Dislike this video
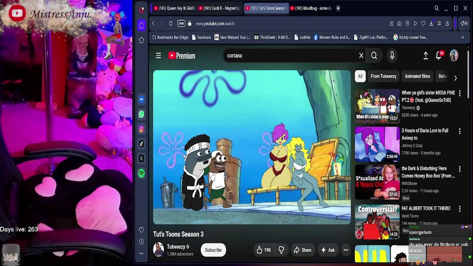473x266 pixels. pos(281,250)
